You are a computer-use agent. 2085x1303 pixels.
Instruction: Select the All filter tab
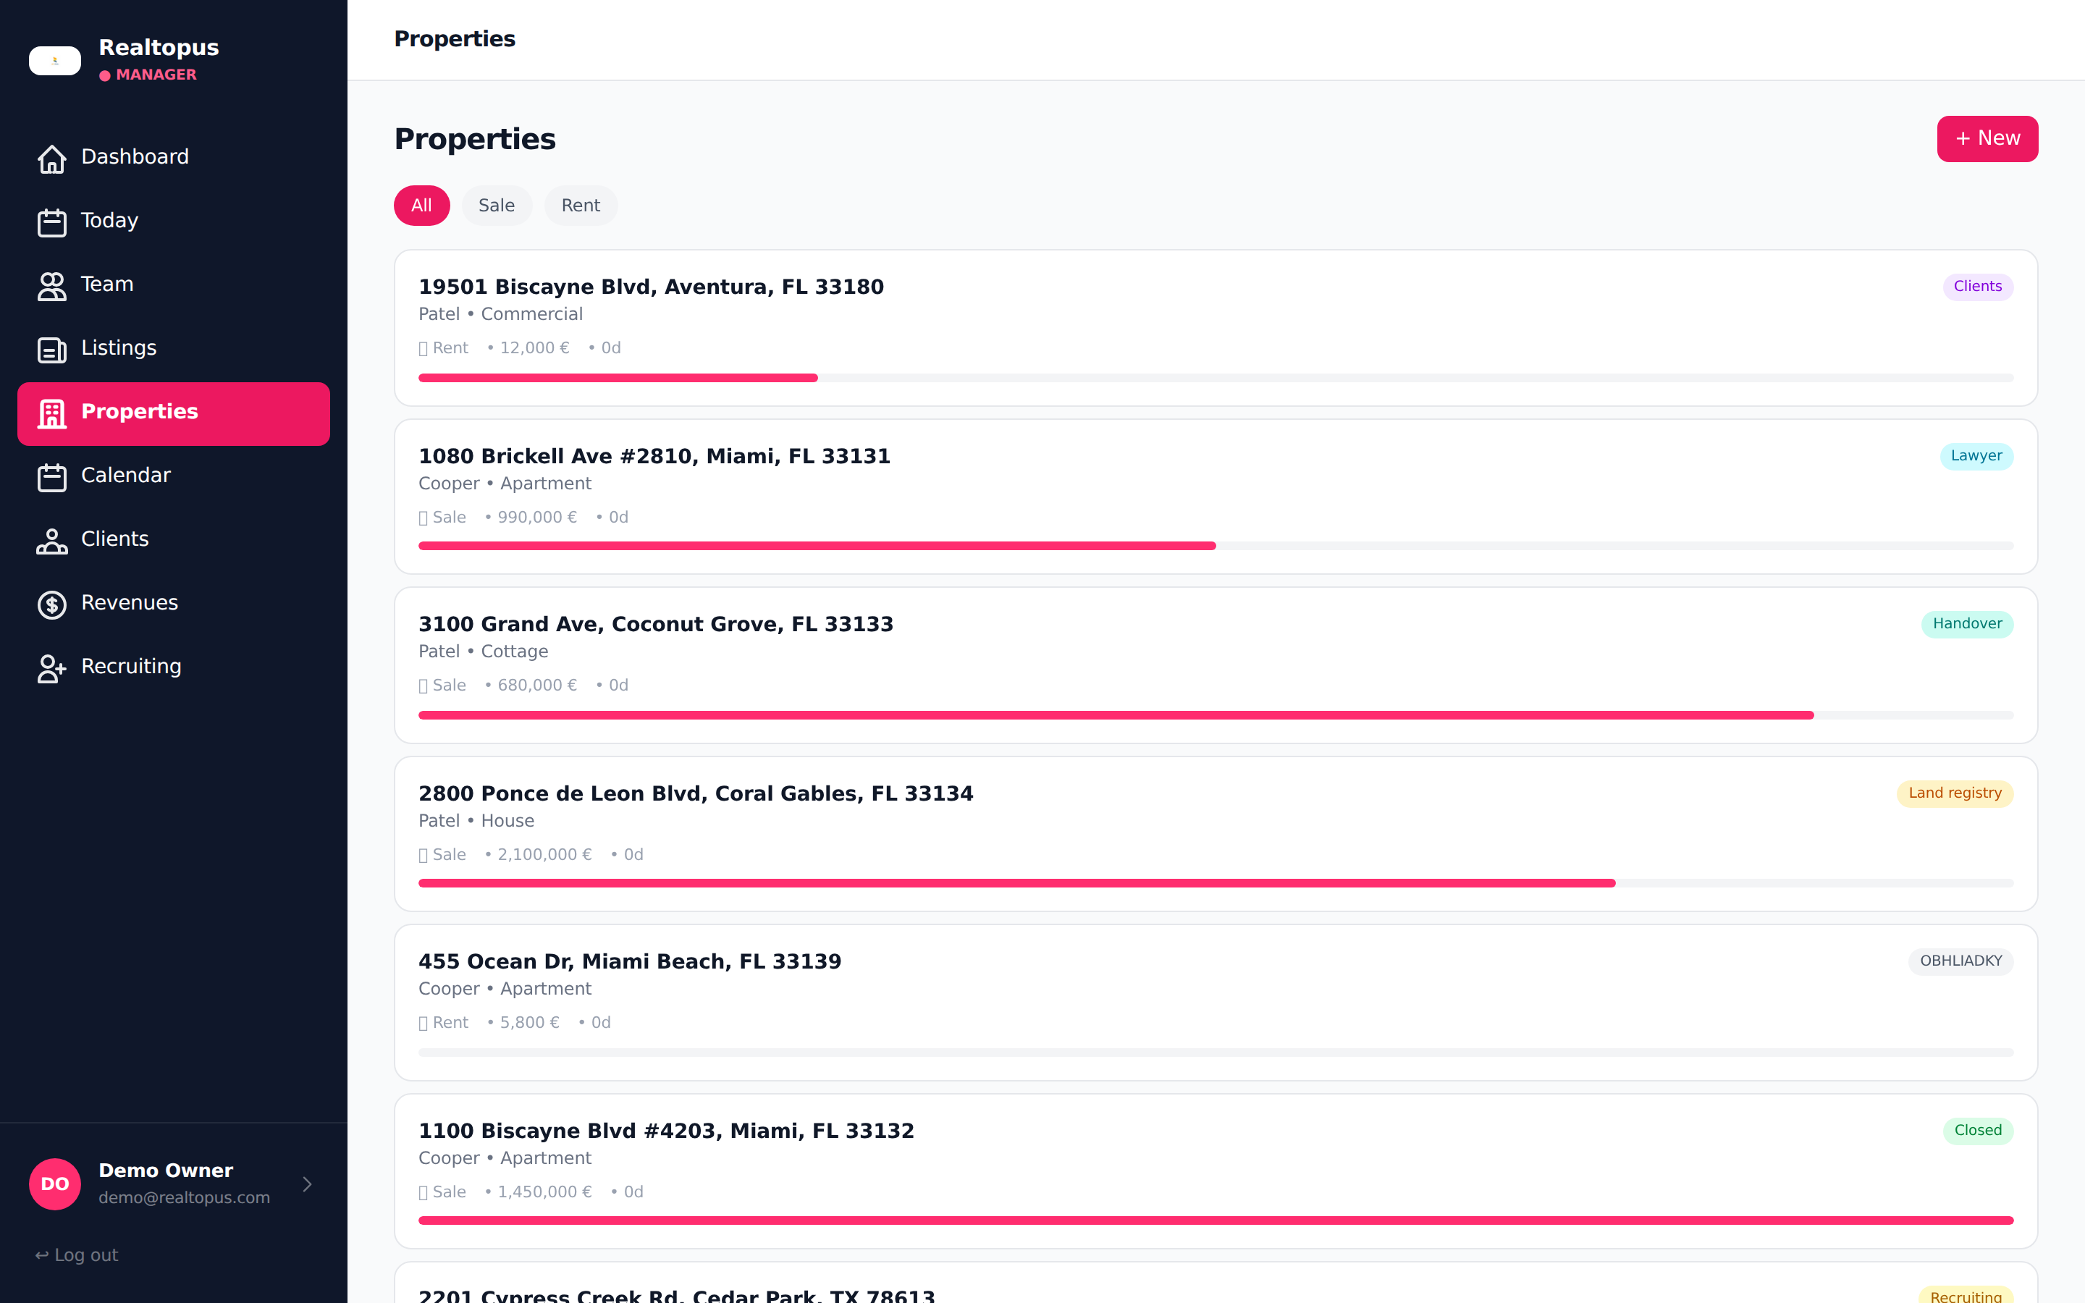(421, 205)
